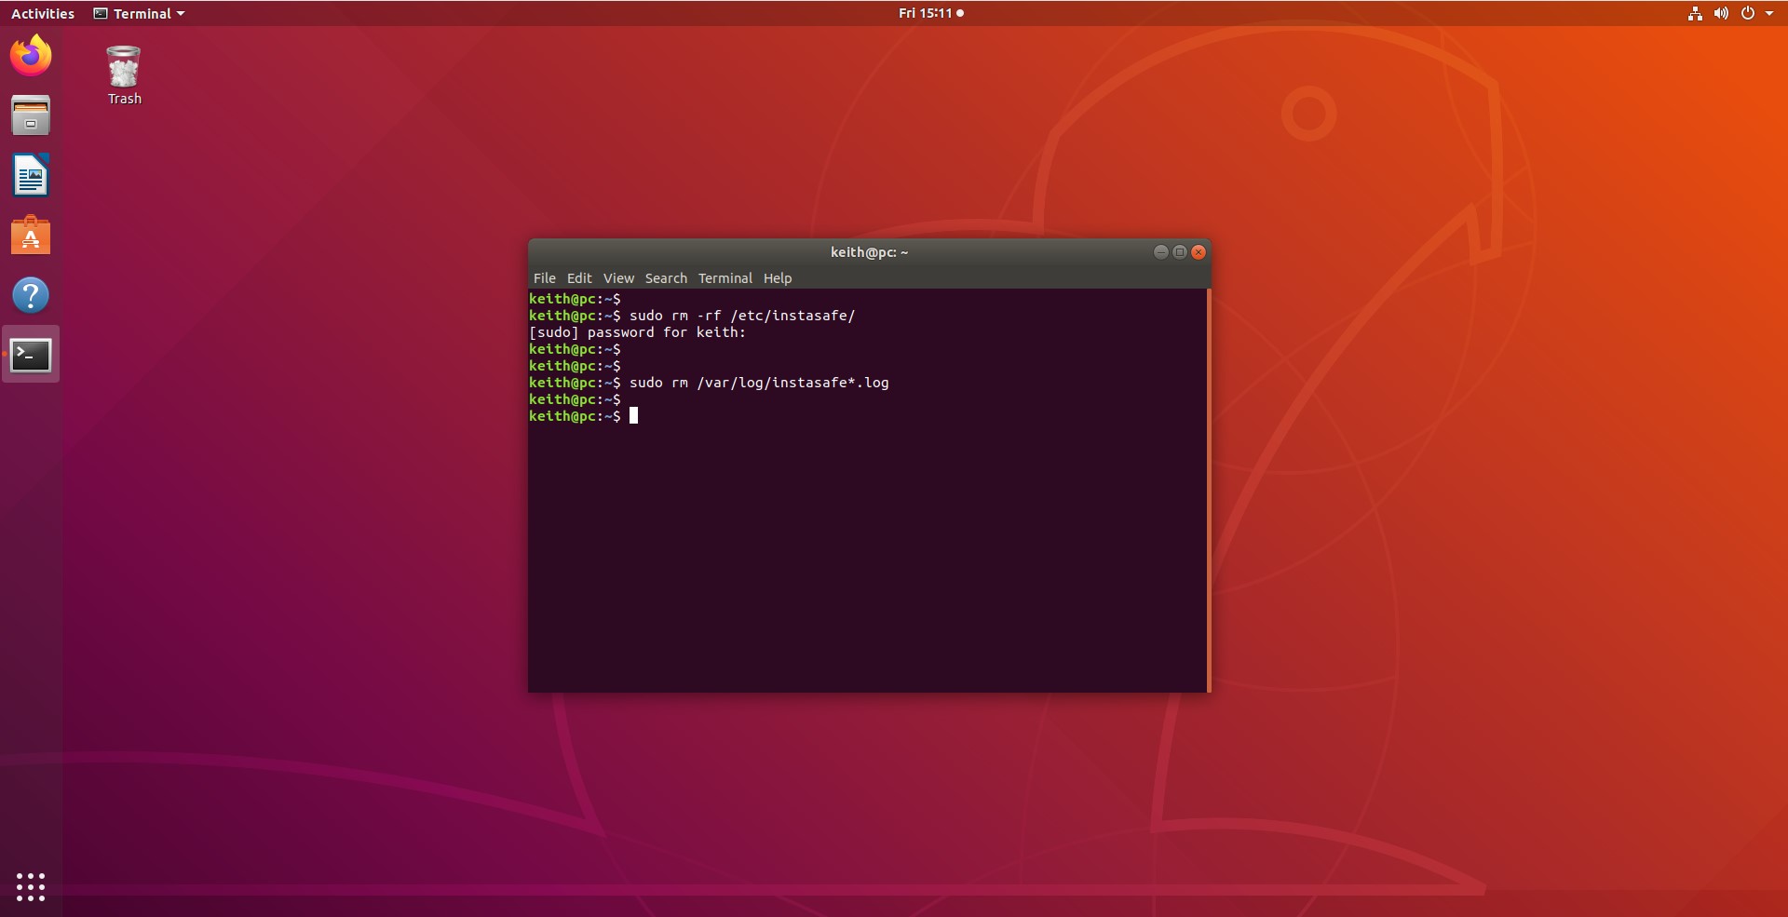Screen dimensions: 1788x917
Task: Open Firefox from the dock
Action: (31, 56)
